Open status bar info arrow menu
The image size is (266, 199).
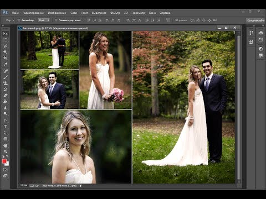point(81,186)
